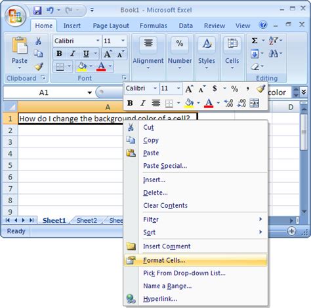
Task: Toggle Underline in ribbon Font group
Action: pyautogui.click(x=86, y=54)
